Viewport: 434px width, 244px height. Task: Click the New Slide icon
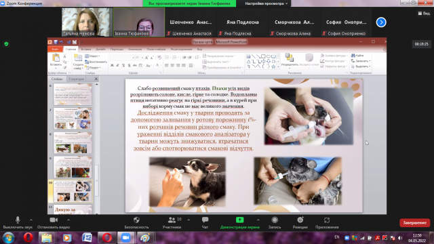coord(78,58)
